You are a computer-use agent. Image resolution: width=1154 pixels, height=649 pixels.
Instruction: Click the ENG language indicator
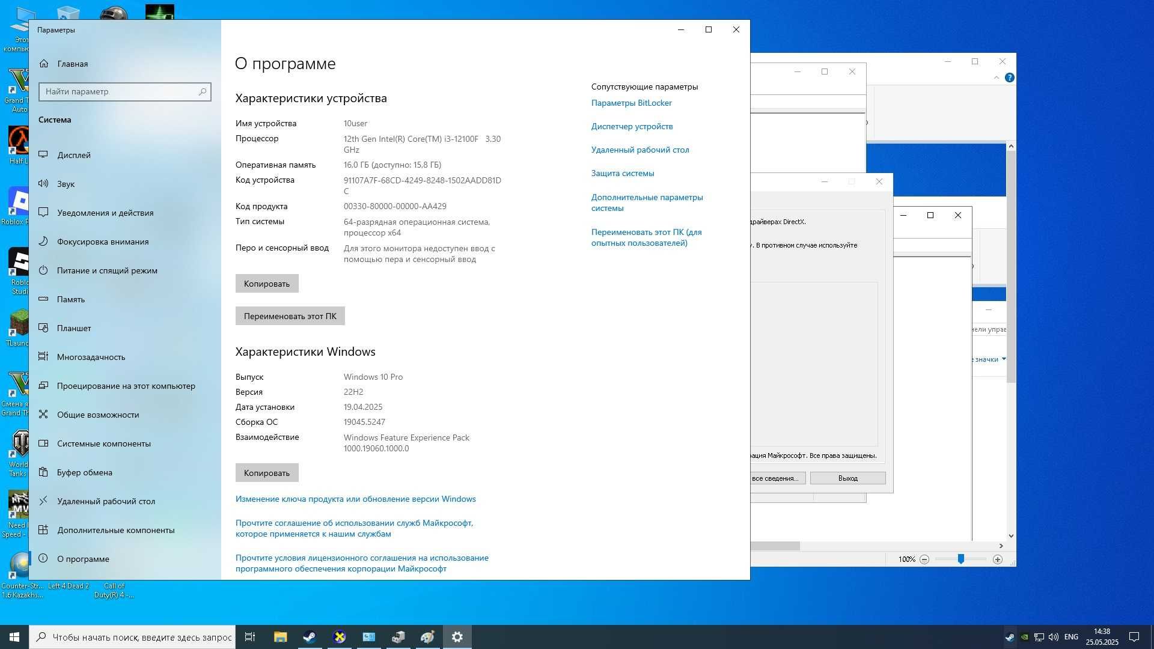click(1071, 637)
